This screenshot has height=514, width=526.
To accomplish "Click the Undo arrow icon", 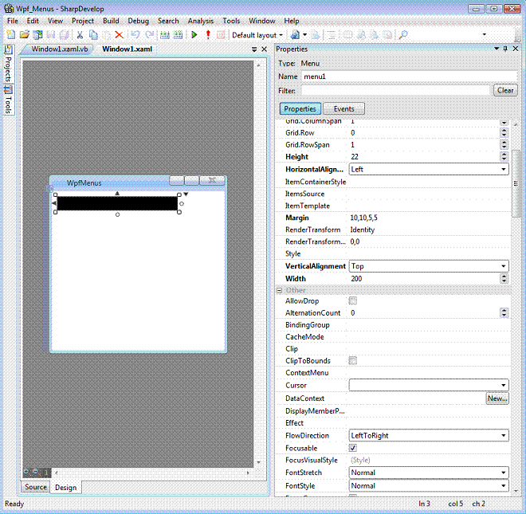I will click(x=135, y=35).
